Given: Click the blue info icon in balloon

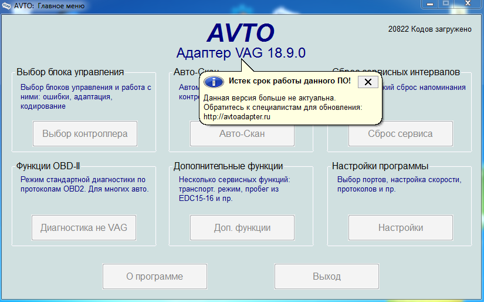Looking at the screenshot, I should (214, 82).
